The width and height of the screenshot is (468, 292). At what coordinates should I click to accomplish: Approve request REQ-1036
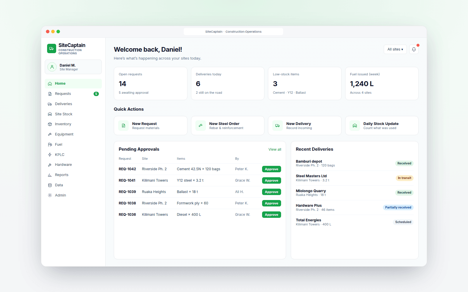click(271, 215)
